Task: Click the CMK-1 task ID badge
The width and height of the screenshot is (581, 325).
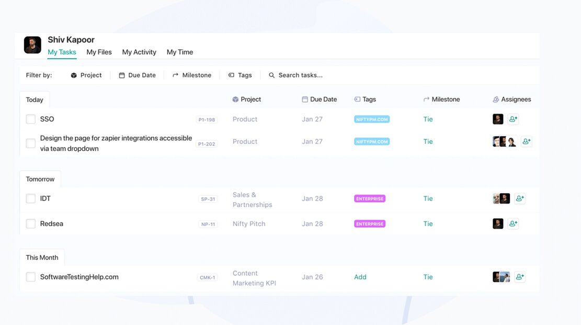Action: pyautogui.click(x=208, y=277)
